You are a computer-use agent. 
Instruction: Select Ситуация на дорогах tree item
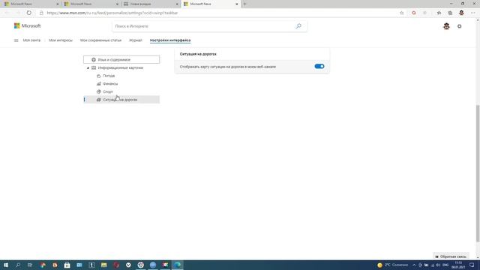(x=121, y=100)
